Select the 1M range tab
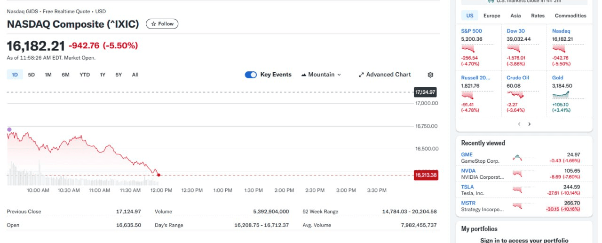The width and height of the screenshot is (602, 243). click(48, 75)
